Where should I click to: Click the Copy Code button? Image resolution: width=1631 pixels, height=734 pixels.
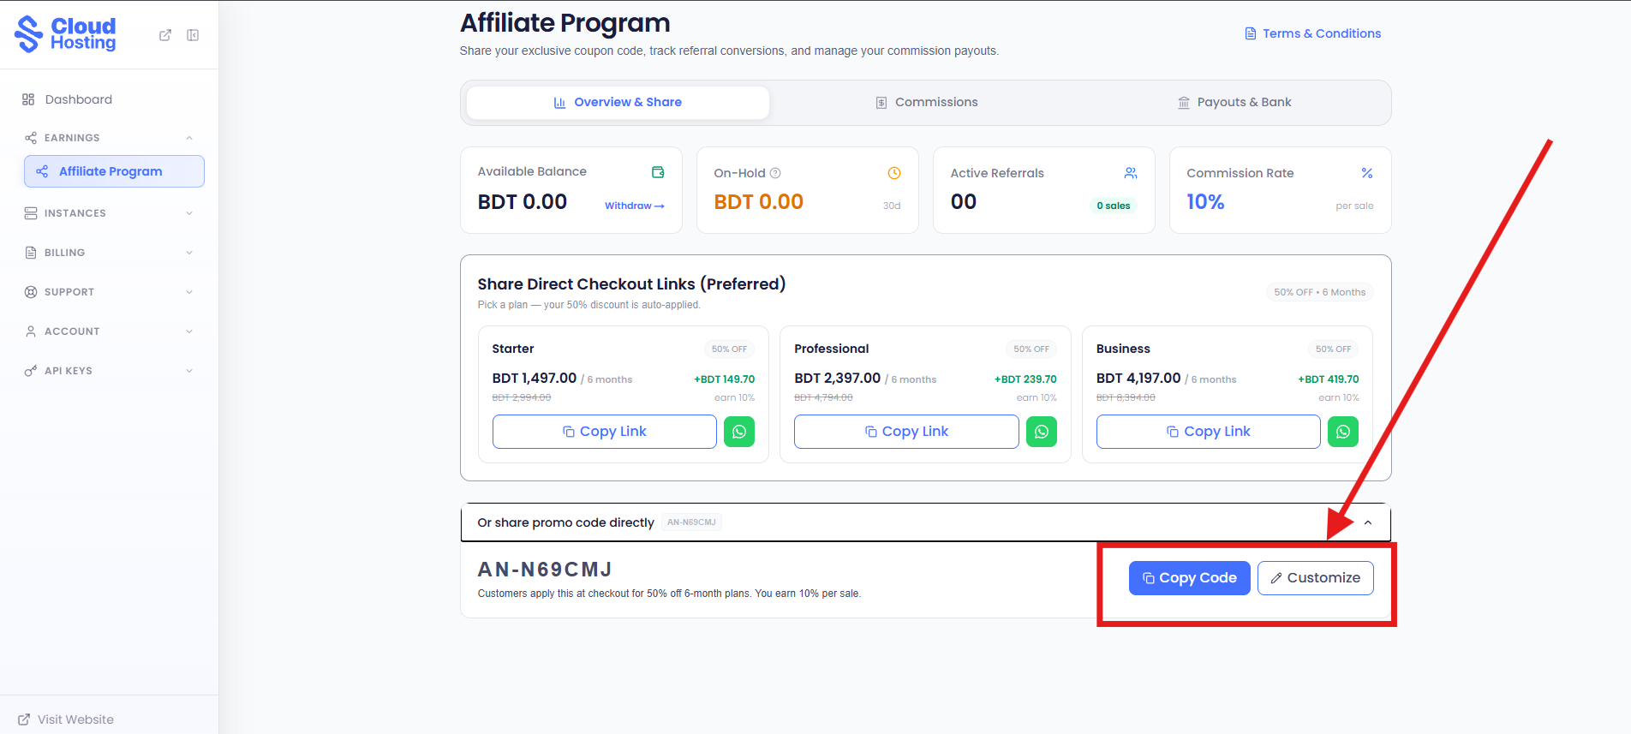coord(1190,578)
